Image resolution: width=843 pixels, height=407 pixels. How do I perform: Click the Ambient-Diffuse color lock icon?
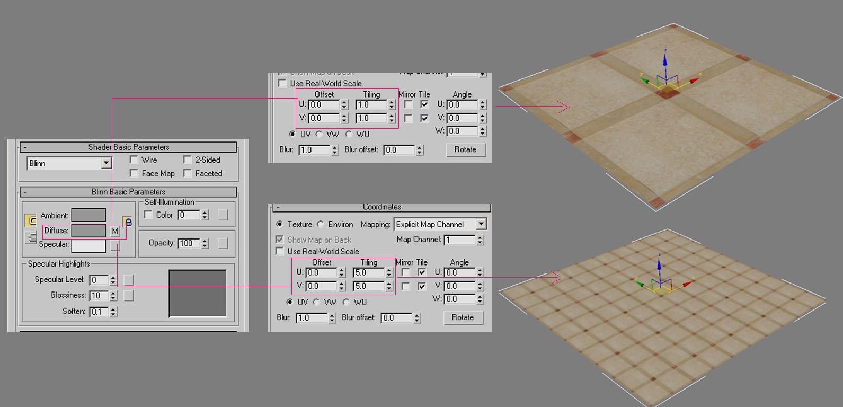pyautogui.click(x=30, y=220)
